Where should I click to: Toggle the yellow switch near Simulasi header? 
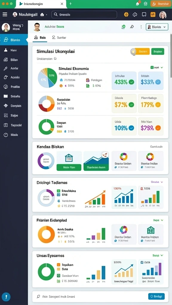click(x=140, y=52)
